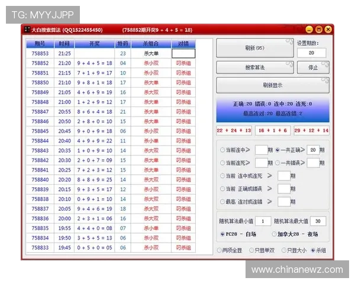355x284 pixels.
Task: Click the 搜索算法 button
Action: (x=254, y=67)
